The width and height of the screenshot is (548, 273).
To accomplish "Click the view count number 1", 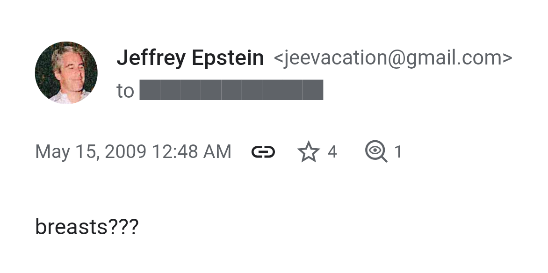I will (x=398, y=152).
